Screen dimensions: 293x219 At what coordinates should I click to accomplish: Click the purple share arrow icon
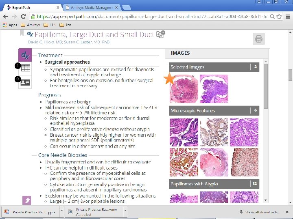pyautogui.click(x=27, y=200)
